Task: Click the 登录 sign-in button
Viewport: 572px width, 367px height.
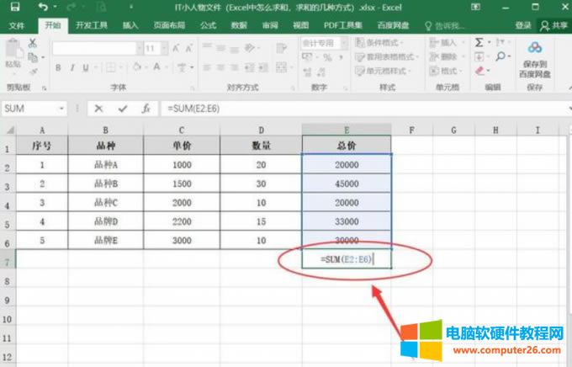Action: [522, 25]
